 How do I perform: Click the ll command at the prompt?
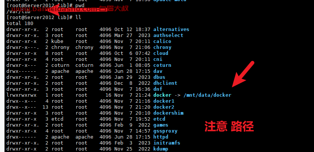pos(78,17)
